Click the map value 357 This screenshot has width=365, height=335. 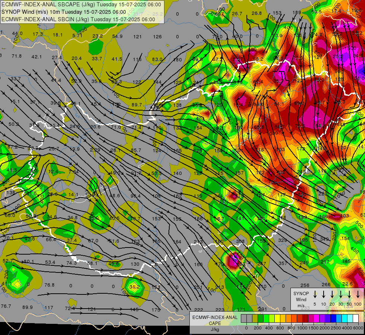point(283,263)
